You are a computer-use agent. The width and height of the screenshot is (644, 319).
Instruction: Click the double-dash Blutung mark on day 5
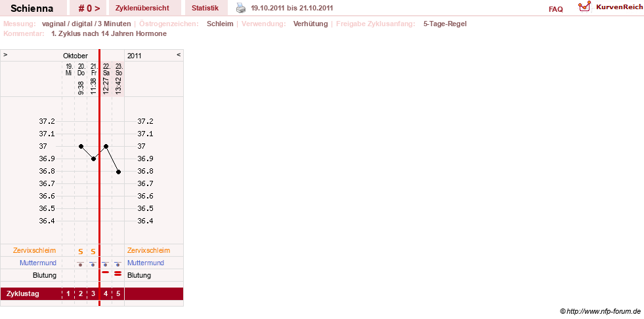[x=118, y=274]
